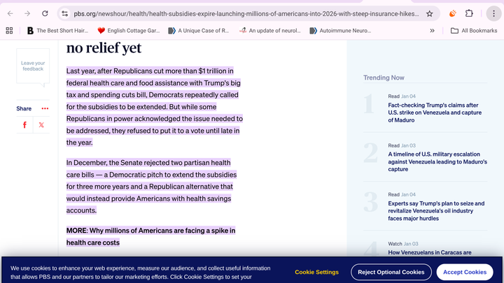Viewport: 504px width, 283px height.
Task: Share the article on X
Action: point(42,125)
